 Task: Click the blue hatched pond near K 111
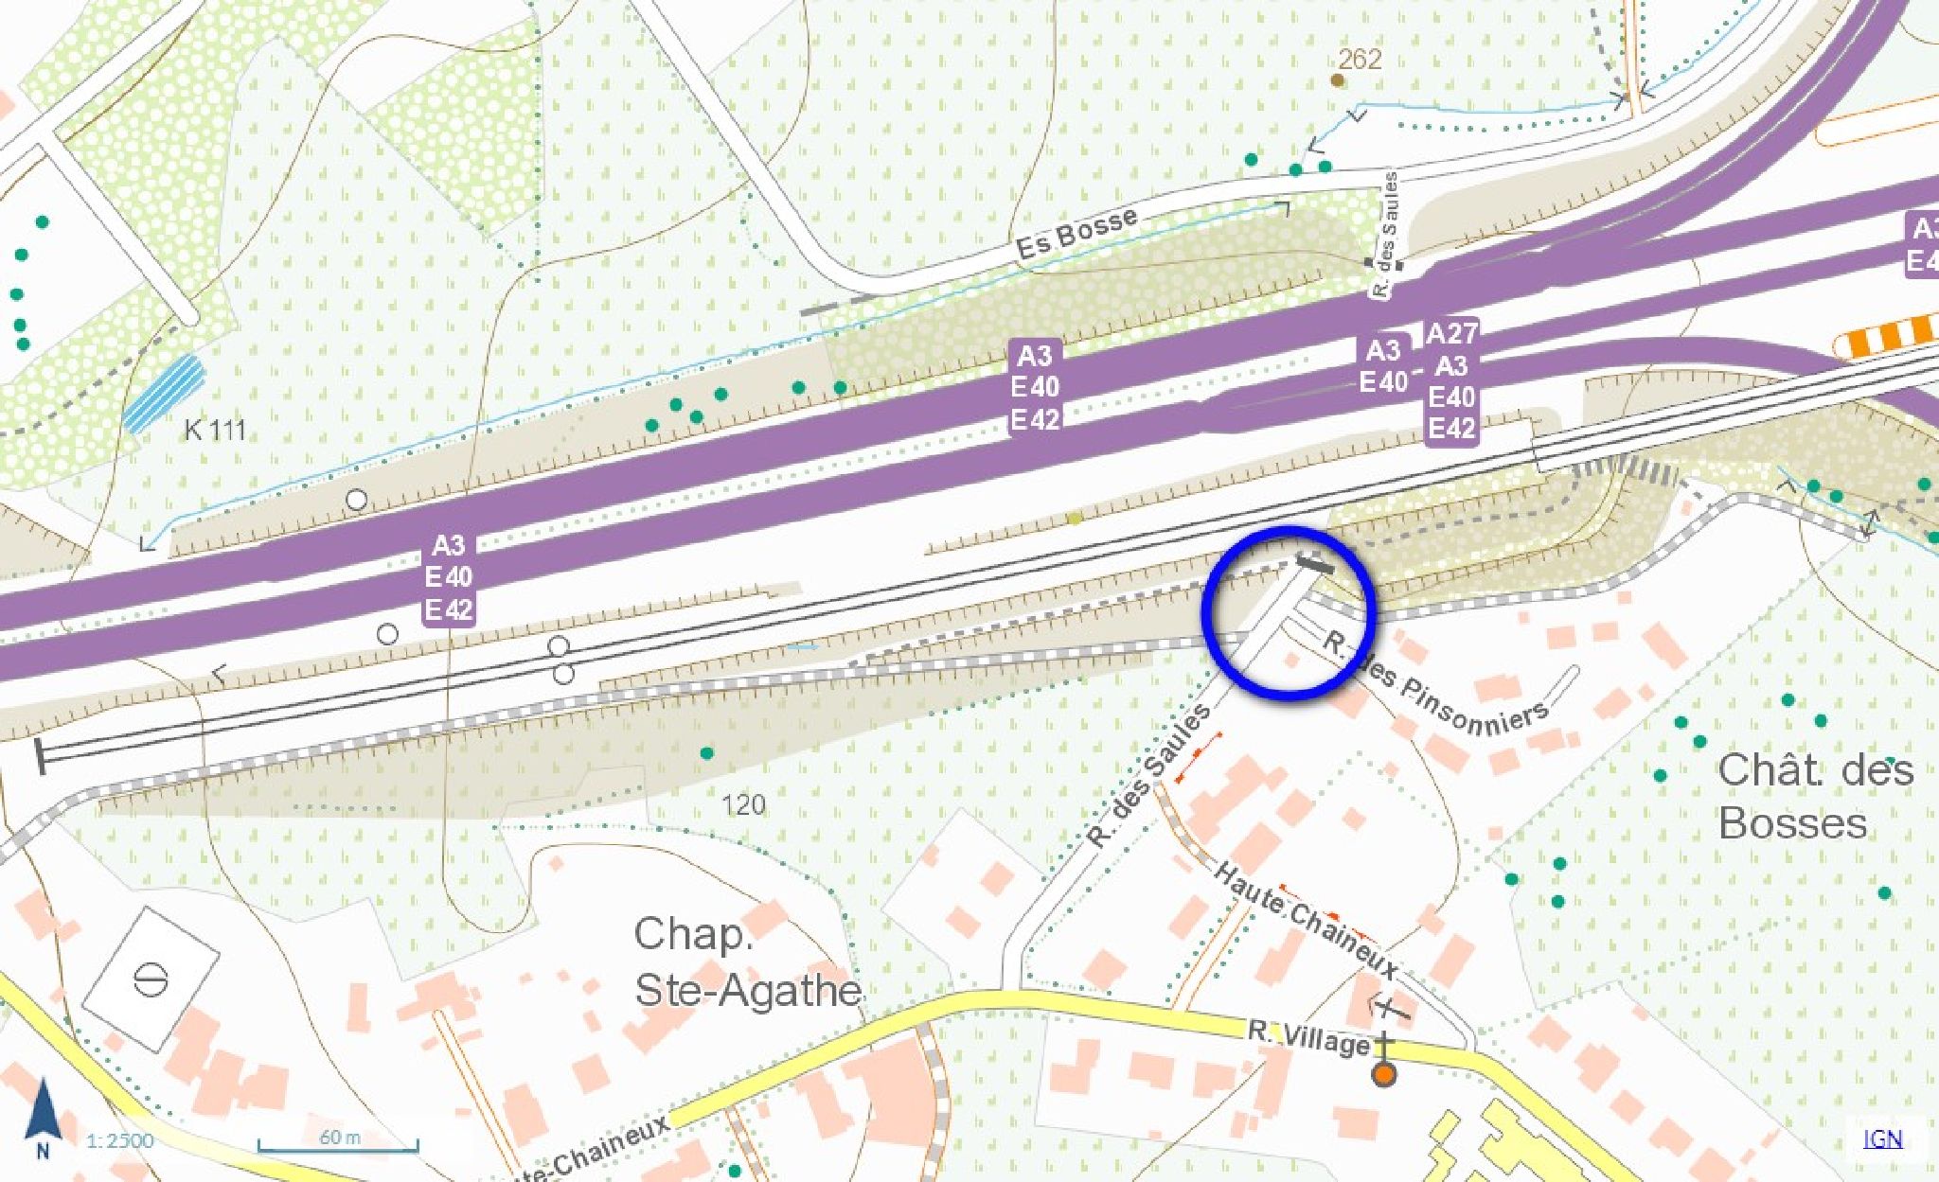164,393
